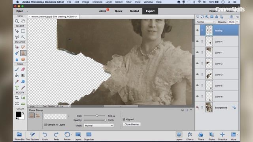Hide Layer 1 visibility eye

point(197,52)
